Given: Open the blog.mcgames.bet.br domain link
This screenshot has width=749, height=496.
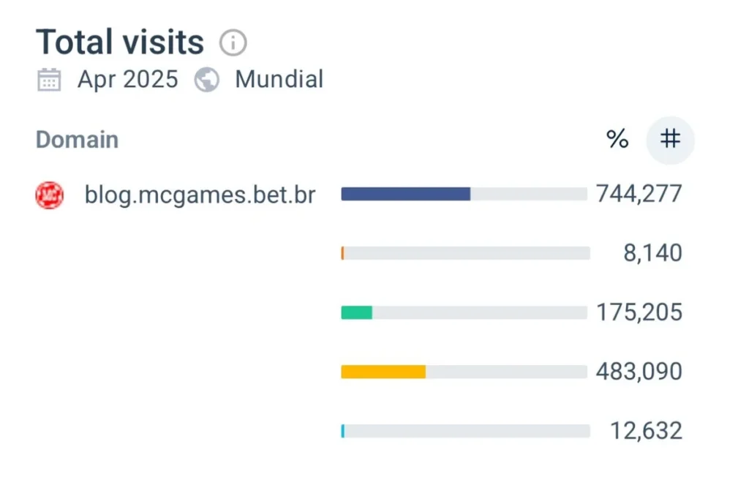Looking at the screenshot, I should [200, 195].
